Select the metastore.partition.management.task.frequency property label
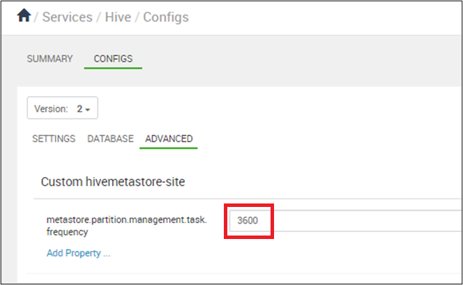 pyautogui.click(x=127, y=226)
